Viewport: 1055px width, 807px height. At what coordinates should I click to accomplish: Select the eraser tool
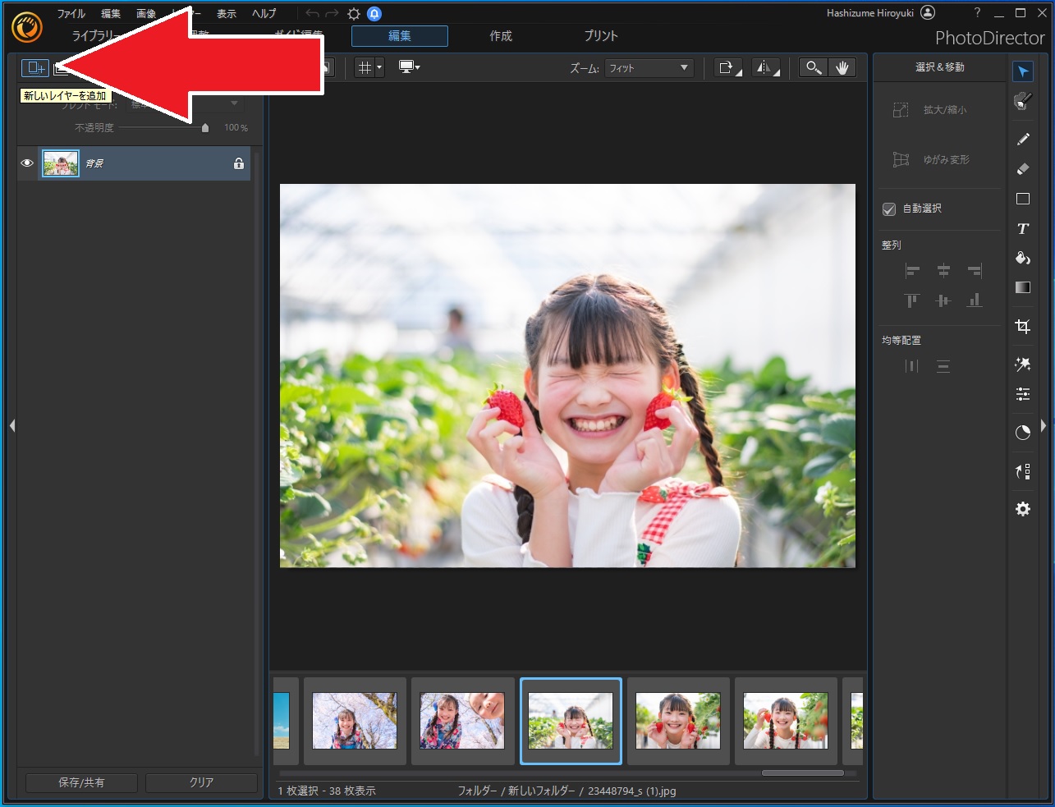click(1023, 169)
